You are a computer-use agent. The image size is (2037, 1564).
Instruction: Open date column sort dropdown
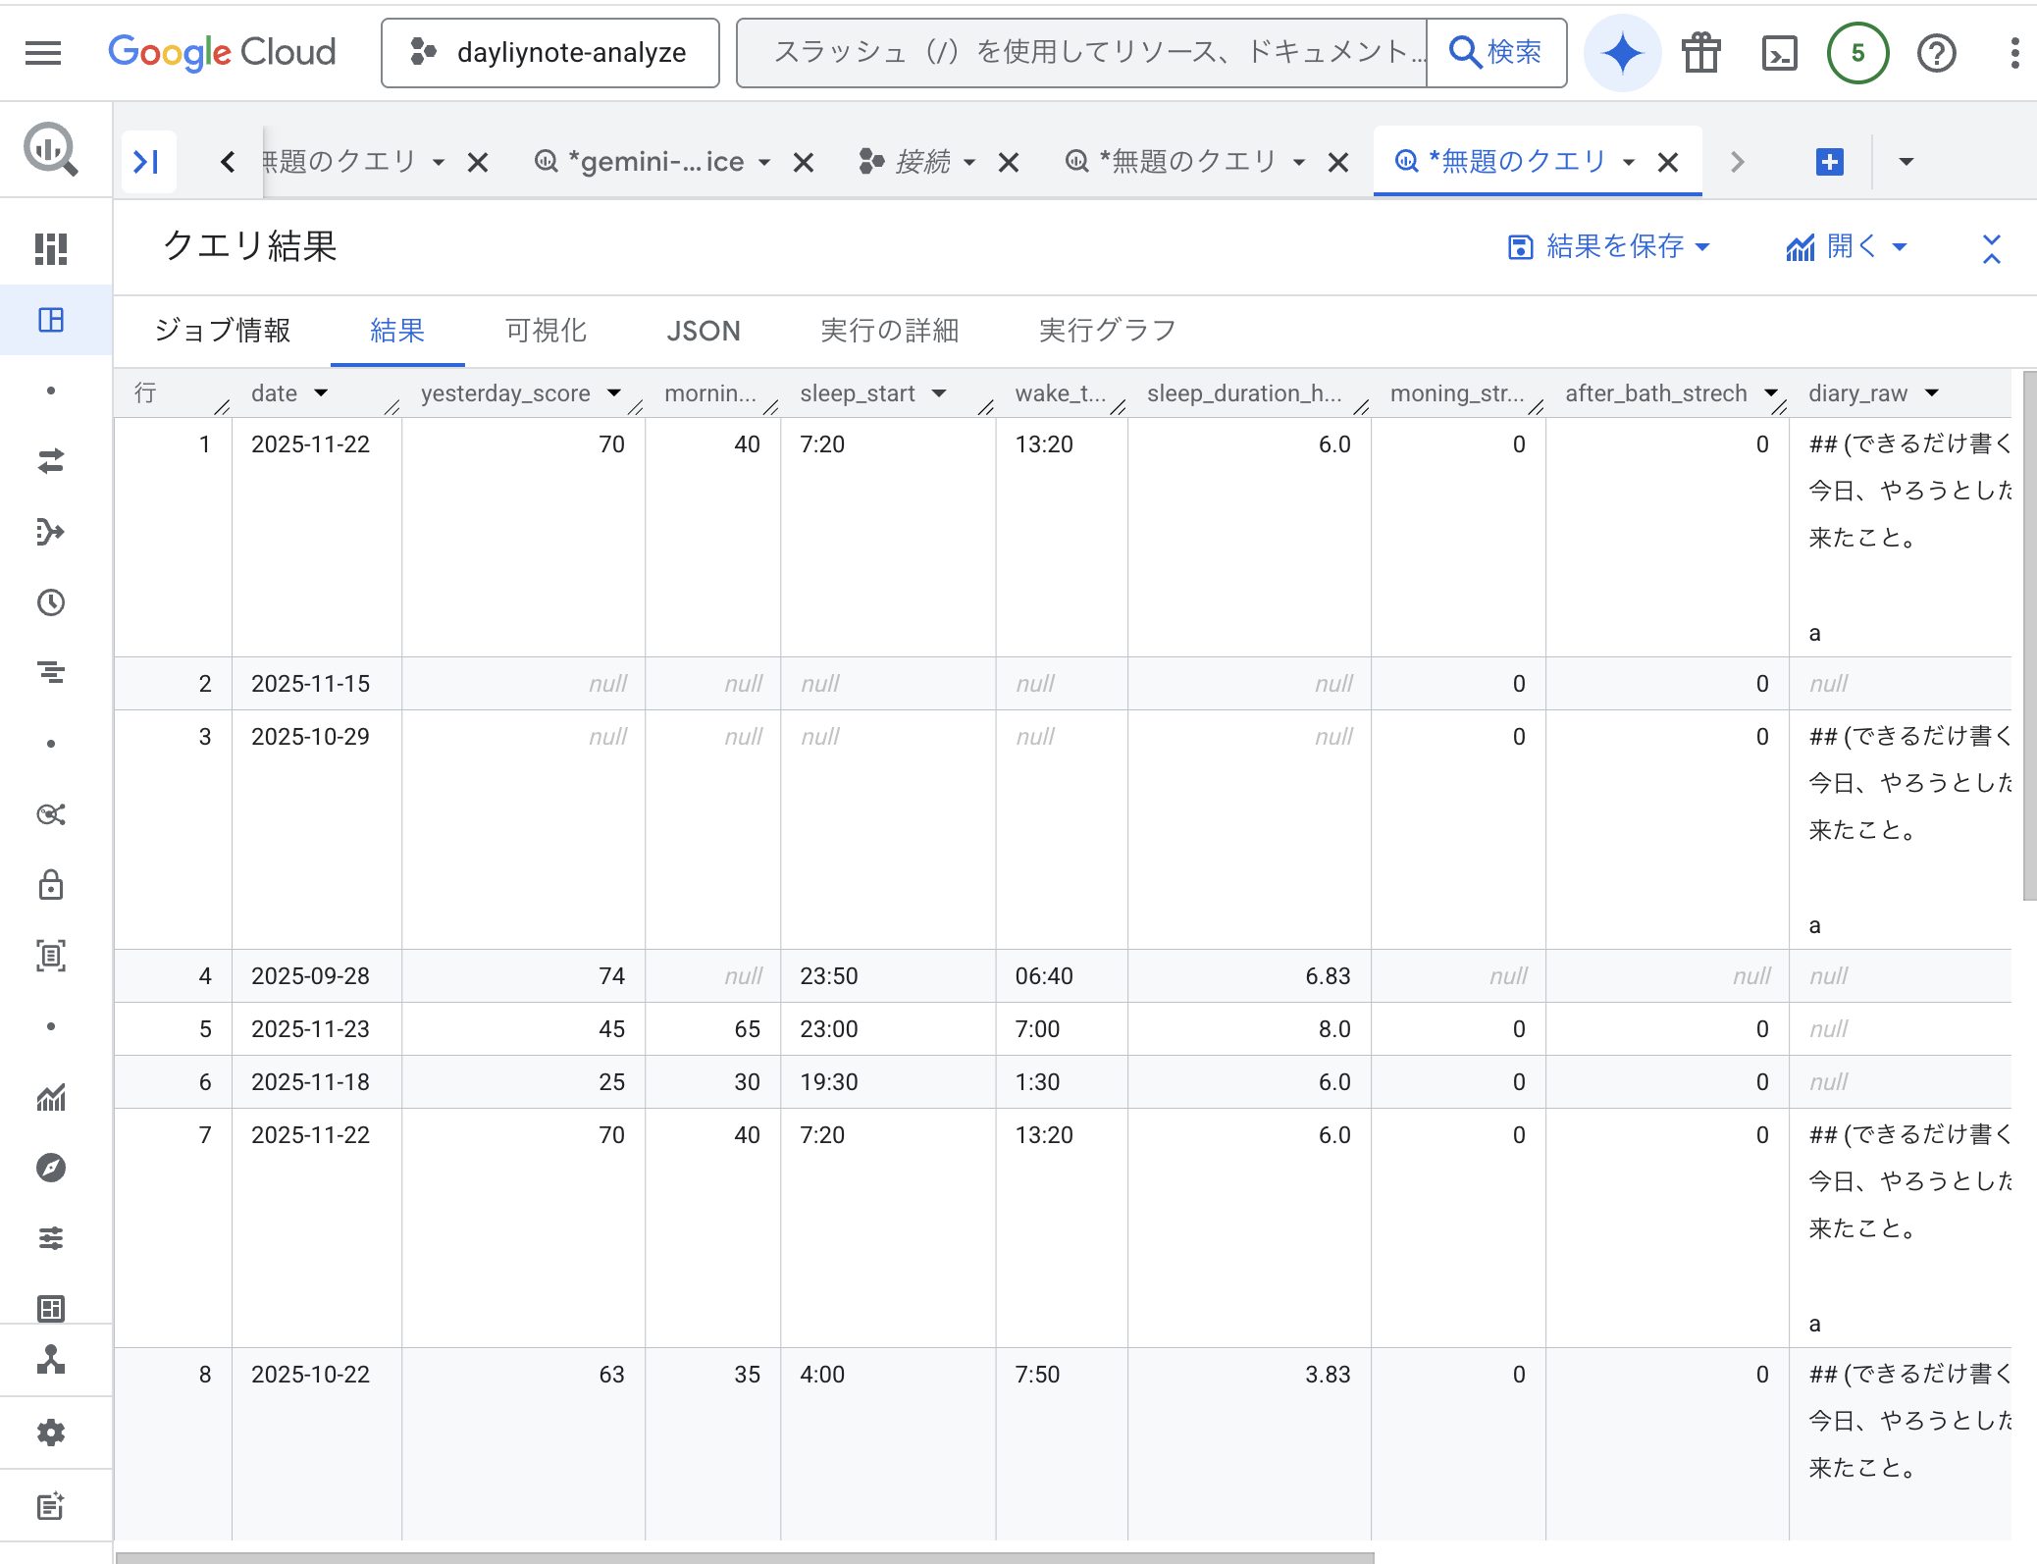pos(321,393)
